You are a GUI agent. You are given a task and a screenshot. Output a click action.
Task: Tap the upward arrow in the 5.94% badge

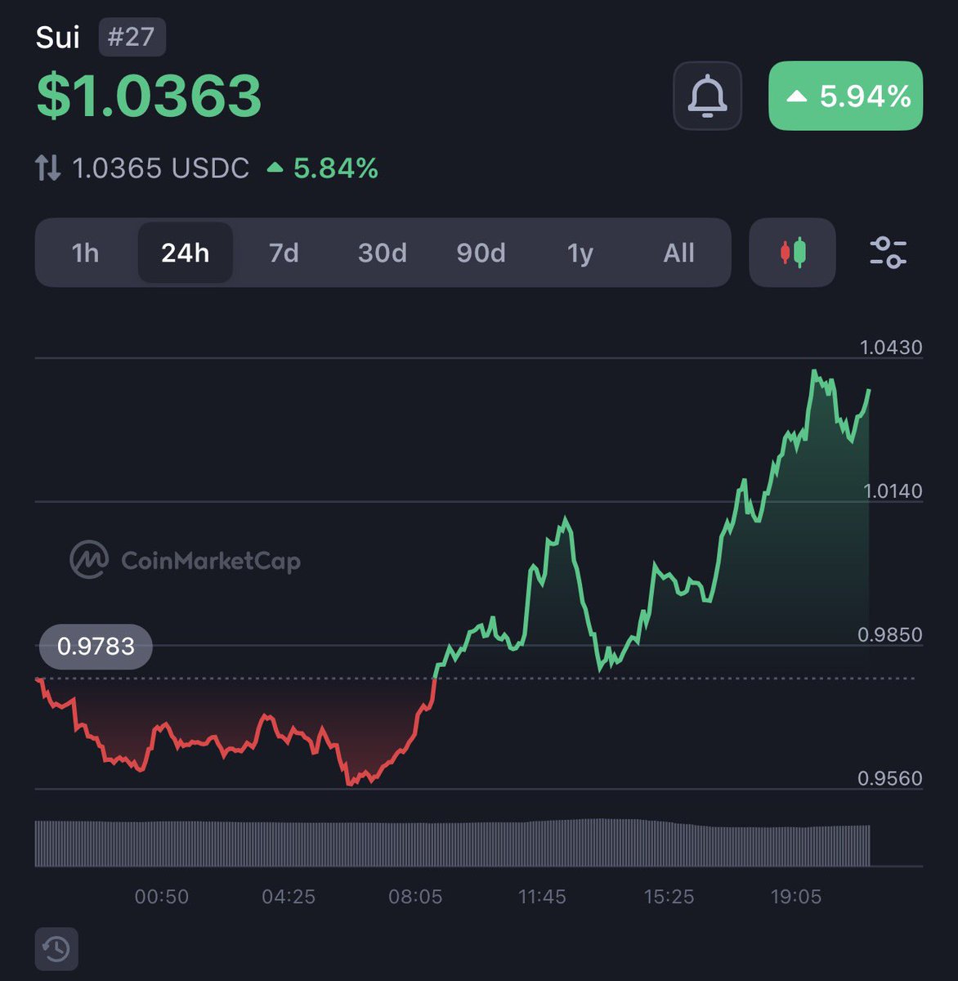tap(798, 96)
